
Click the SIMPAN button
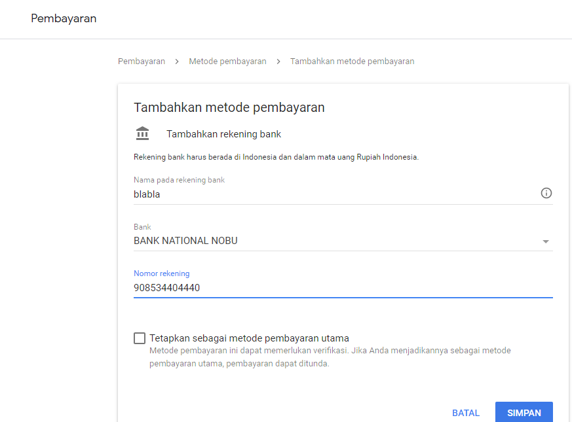pos(524,413)
